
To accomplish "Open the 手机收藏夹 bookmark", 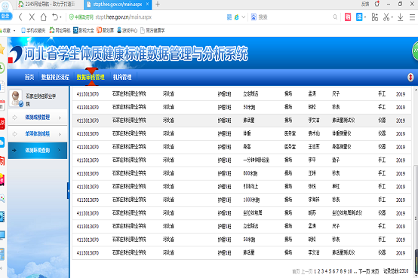I will pos(33,31).
